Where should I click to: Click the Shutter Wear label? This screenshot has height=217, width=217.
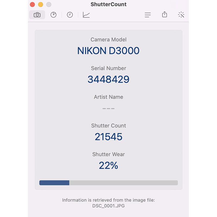point(108,154)
